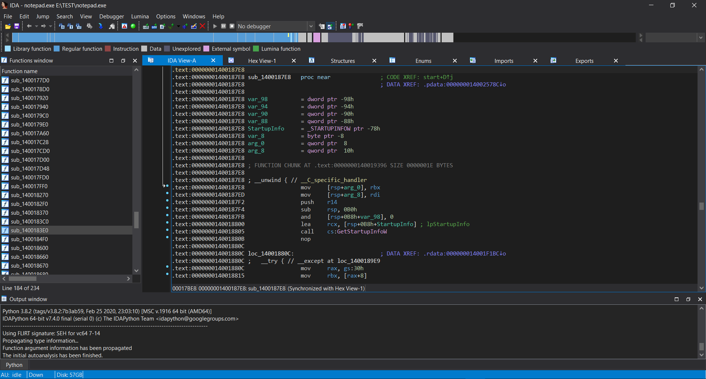The width and height of the screenshot is (706, 379).
Task: Switch to the Imports tab
Action: [x=503, y=61]
